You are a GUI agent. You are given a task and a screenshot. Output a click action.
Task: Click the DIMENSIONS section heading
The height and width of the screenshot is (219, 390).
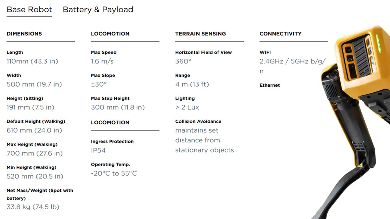24,34
